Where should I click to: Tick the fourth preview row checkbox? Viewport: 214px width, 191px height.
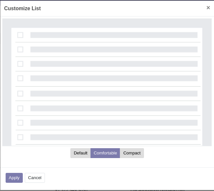pos(20,78)
